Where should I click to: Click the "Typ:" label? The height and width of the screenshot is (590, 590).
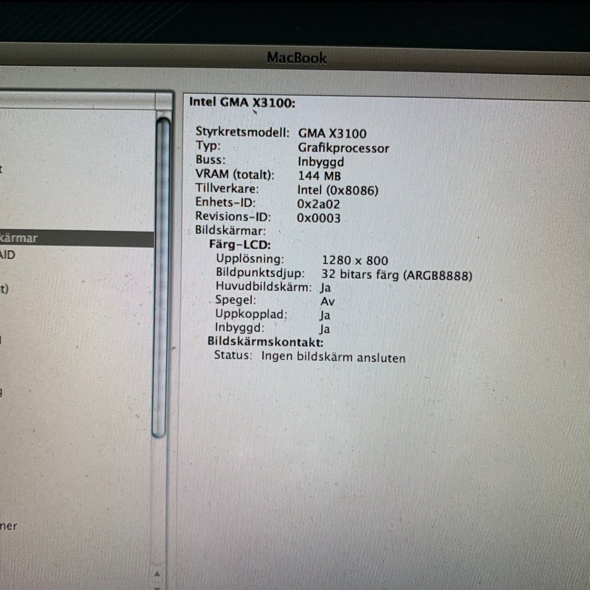208,146
